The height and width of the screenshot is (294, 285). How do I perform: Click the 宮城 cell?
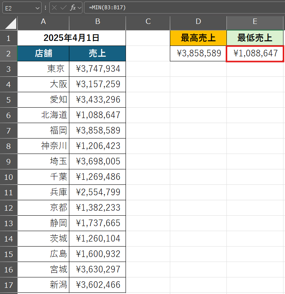[x=44, y=270]
